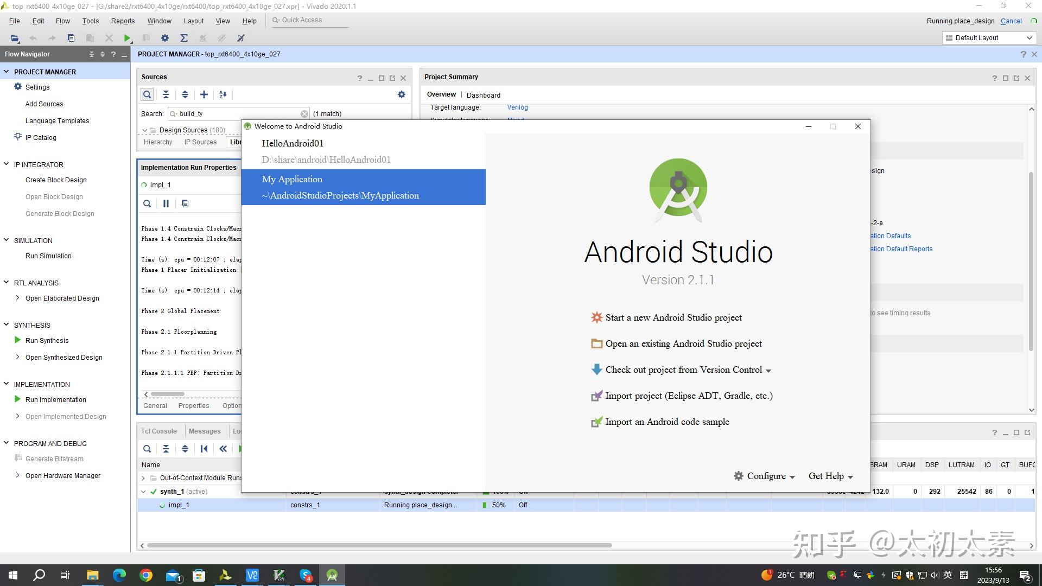This screenshot has height=586, width=1042.
Task: Clear the Sources search field text
Action: [304, 114]
